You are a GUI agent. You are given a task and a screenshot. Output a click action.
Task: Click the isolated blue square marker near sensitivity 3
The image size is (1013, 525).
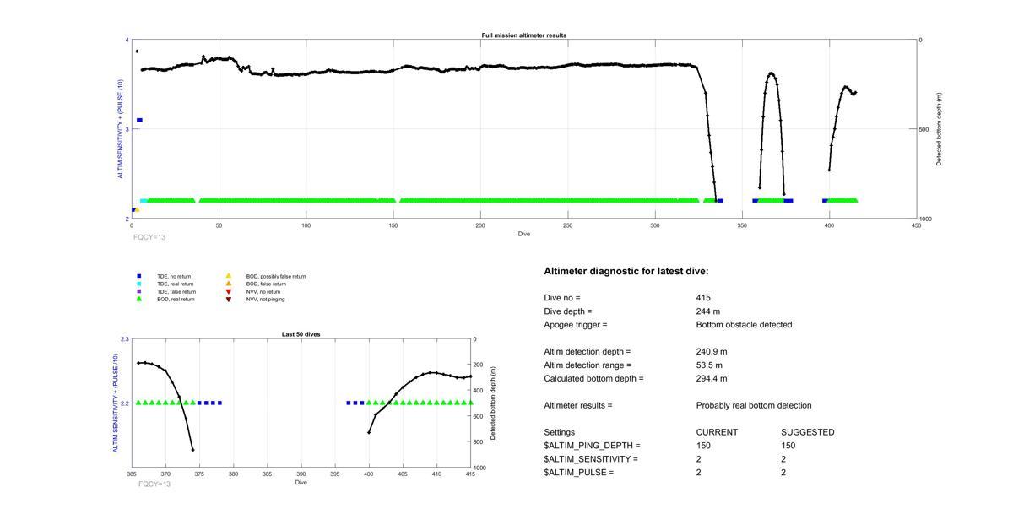click(140, 120)
